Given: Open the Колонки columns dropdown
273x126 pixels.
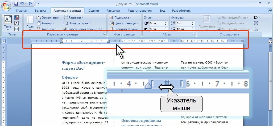Looking at the screenshot, I should point(47,29).
